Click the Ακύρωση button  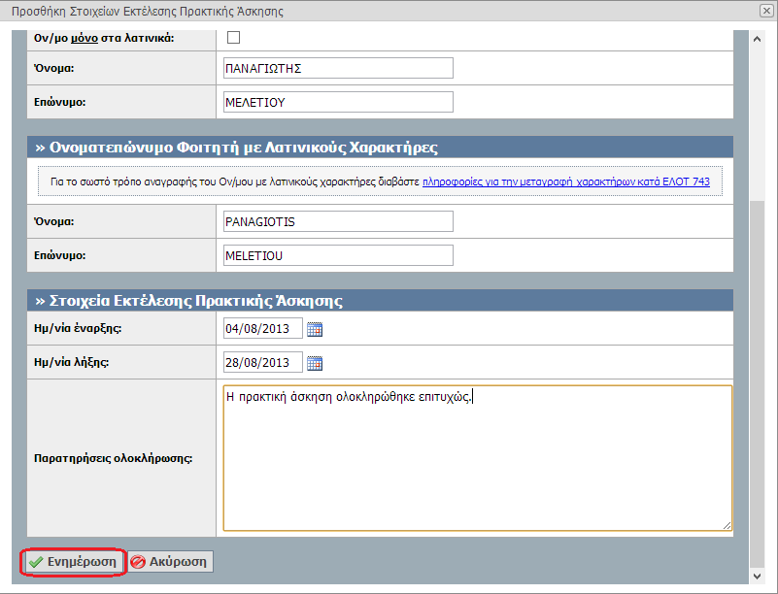pos(171,562)
